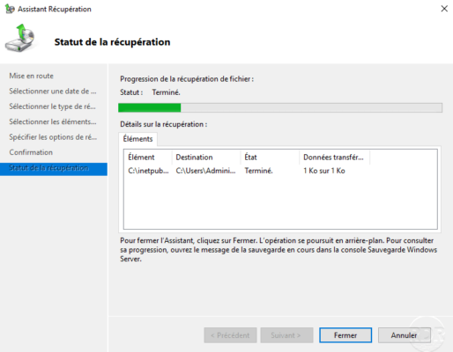Click the Statut: Terminé. status text
453x352 pixels.
[150, 92]
